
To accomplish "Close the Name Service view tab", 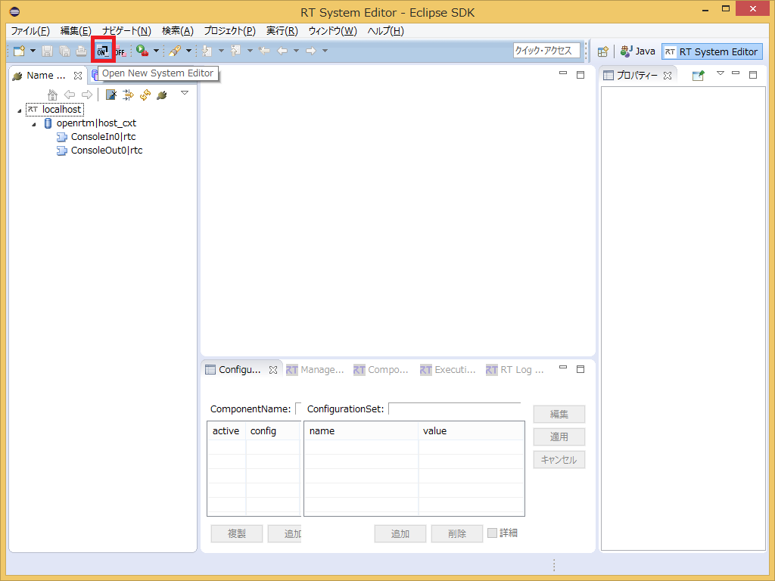I will (x=78, y=76).
